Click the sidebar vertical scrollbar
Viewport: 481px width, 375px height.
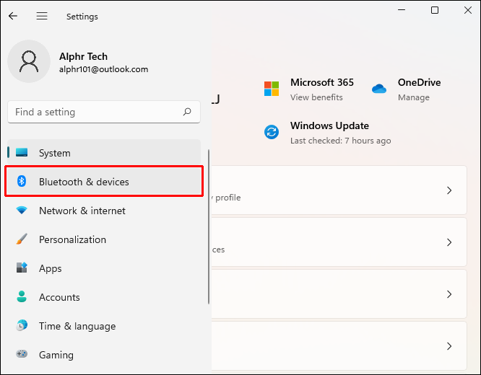(209, 225)
